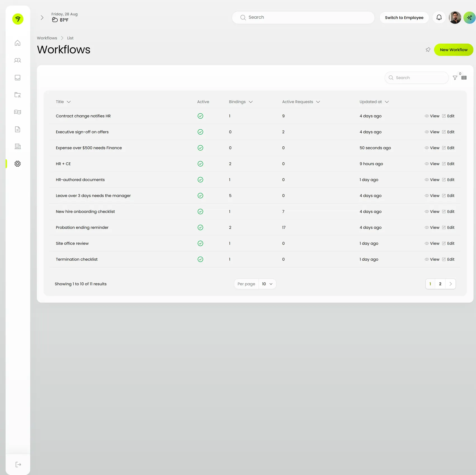The image size is (476, 475).
Task: Go to next page arrow
Action: pos(451,284)
